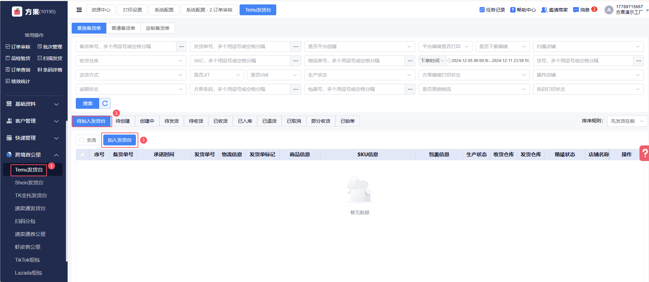Viewport: 649px width, 282px height.
Task: Click the 搜索 search button
Action: (87, 103)
